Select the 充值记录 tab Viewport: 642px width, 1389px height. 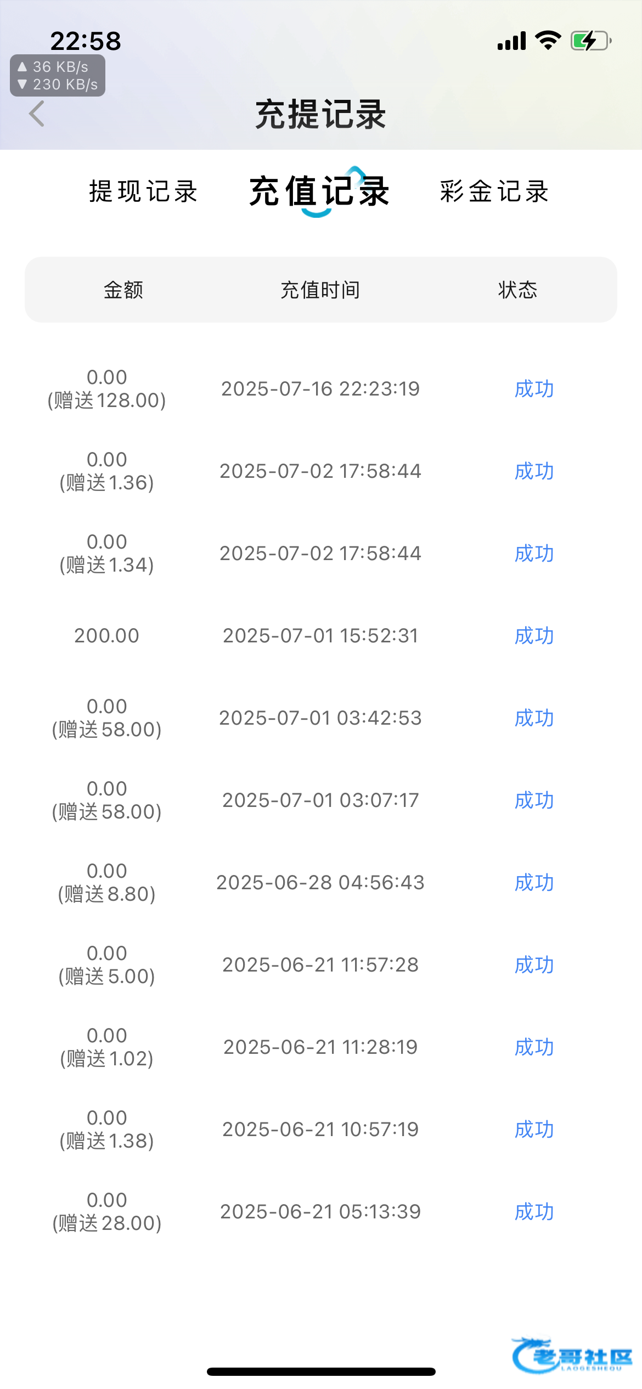[320, 191]
